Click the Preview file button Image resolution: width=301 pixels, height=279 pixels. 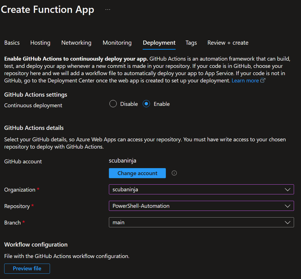click(27, 268)
